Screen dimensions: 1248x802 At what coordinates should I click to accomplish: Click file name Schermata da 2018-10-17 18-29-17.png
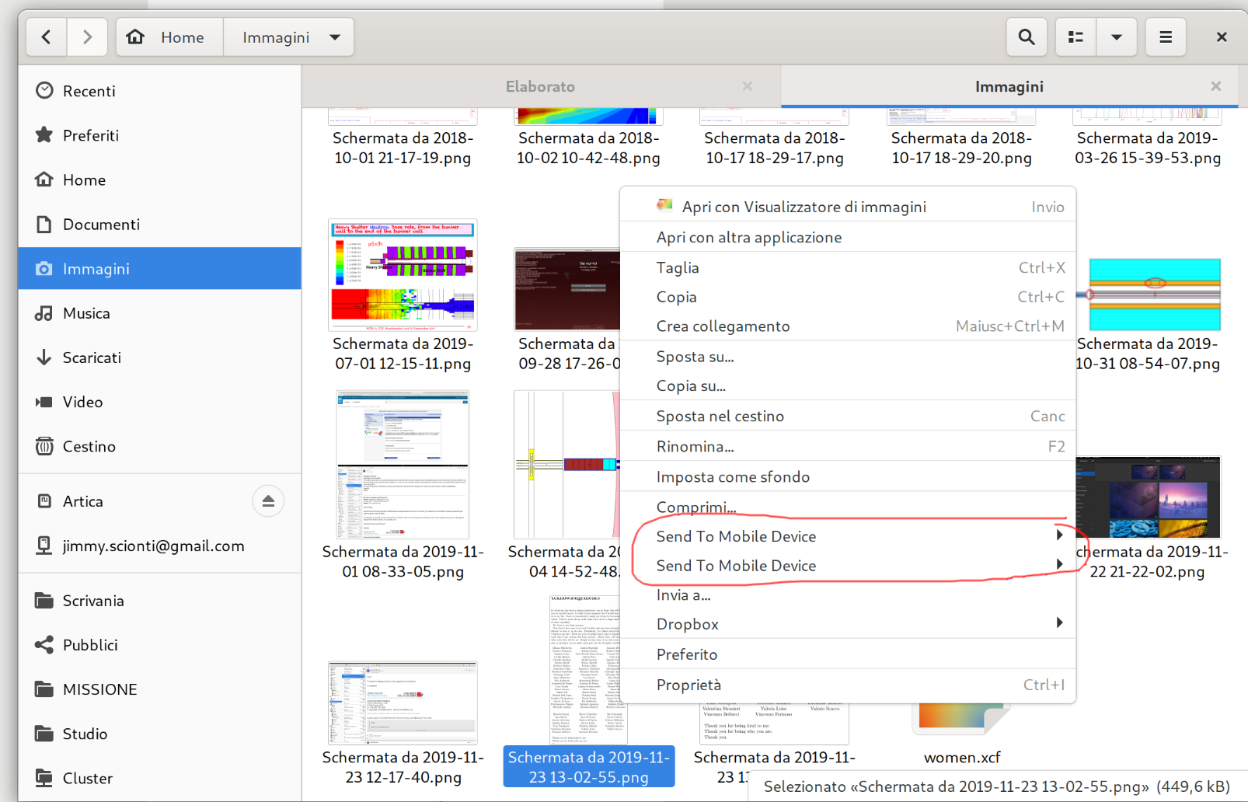(x=774, y=148)
